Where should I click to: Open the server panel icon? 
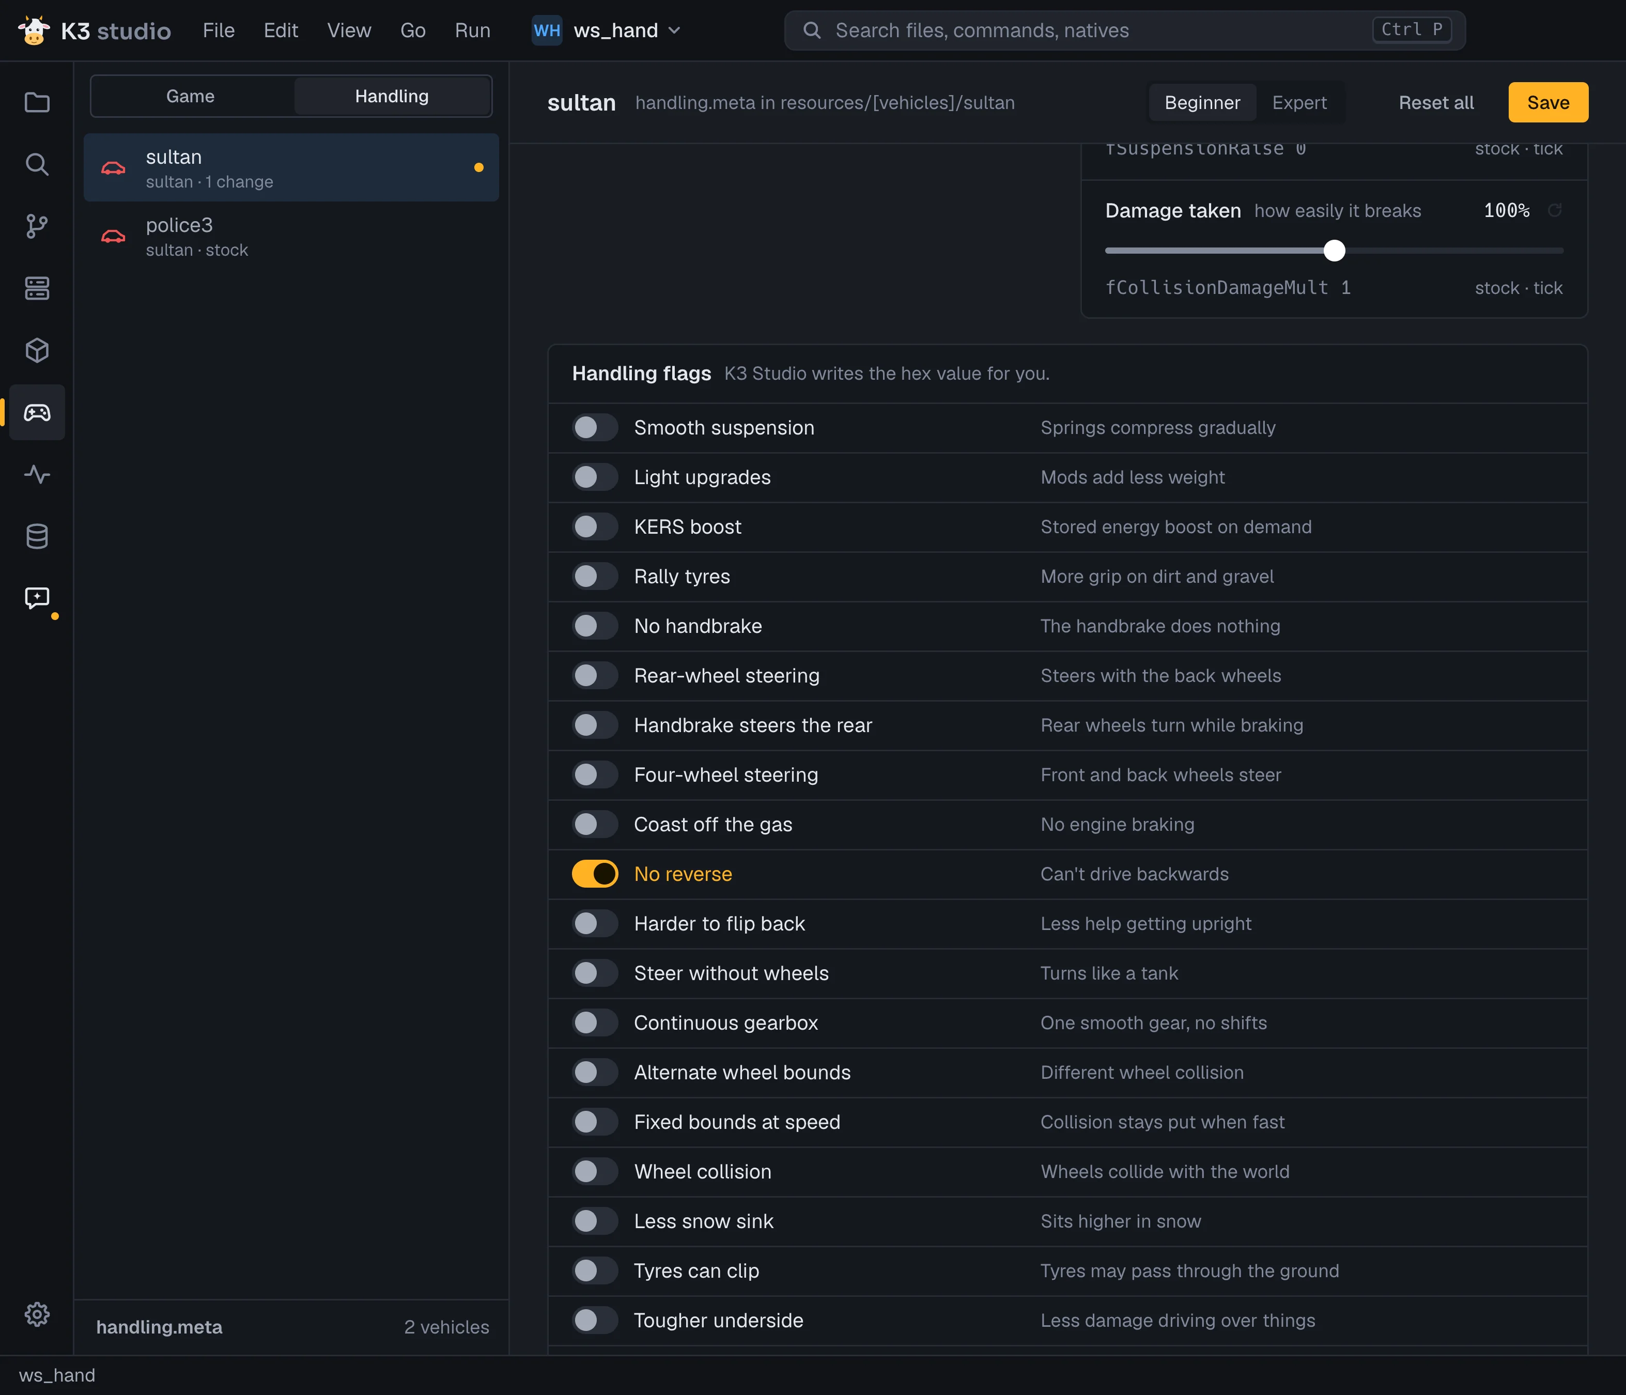(37, 288)
